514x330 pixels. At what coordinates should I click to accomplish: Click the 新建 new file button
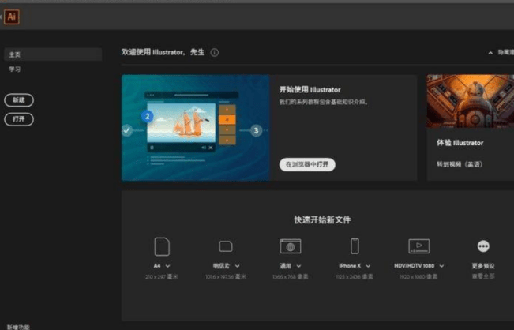tap(19, 100)
